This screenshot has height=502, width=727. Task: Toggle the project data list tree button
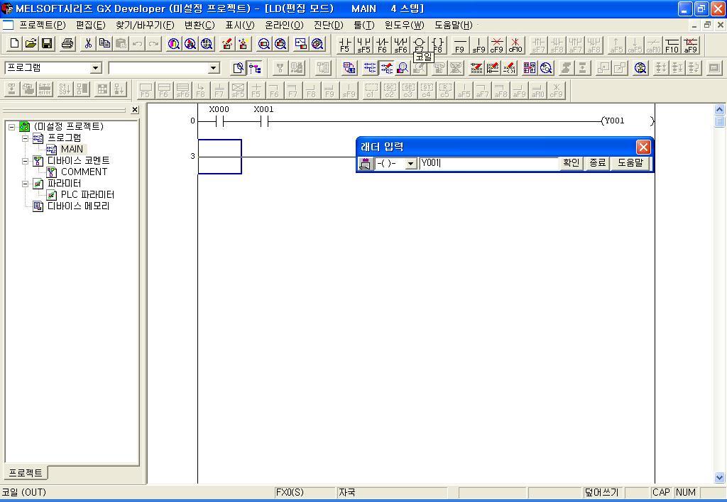coord(255,68)
